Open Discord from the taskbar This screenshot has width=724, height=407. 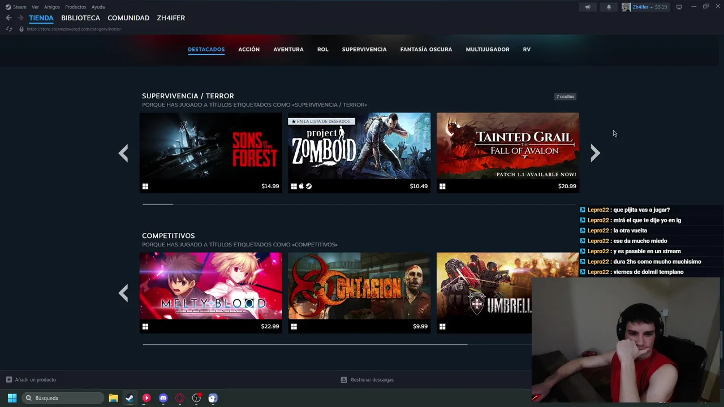163,398
